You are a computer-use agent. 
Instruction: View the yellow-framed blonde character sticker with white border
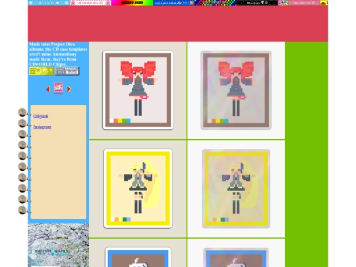pos(138,189)
